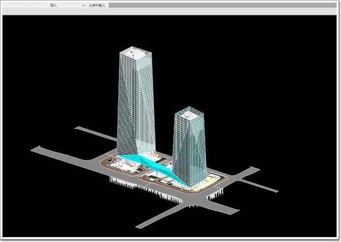This screenshot has width=341, height=242.
Task: Select the tall glass tower facade
Action: (135, 98)
